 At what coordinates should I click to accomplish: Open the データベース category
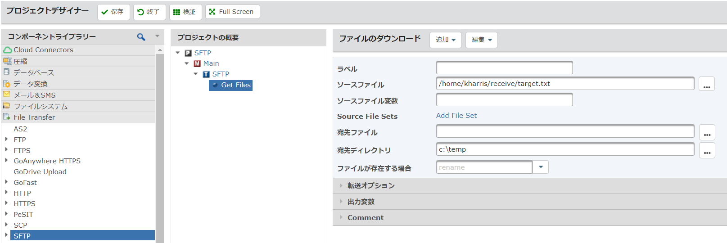pyautogui.click(x=78, y=72)
